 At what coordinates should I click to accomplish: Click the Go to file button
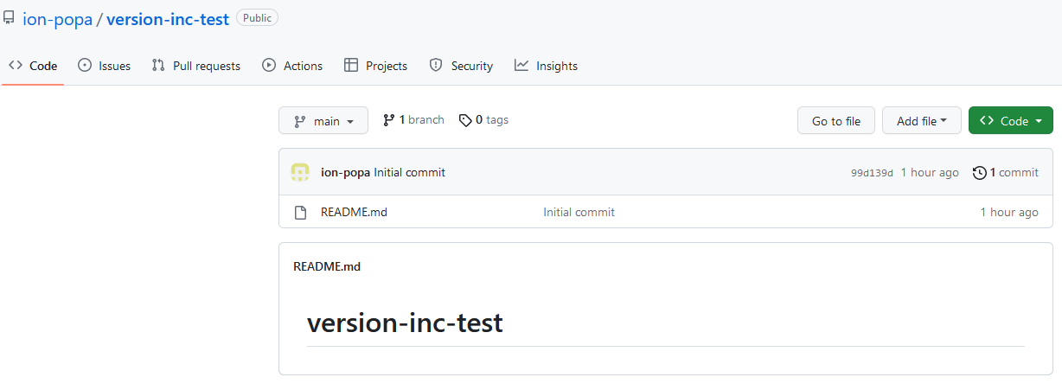[x=836, y=121]
